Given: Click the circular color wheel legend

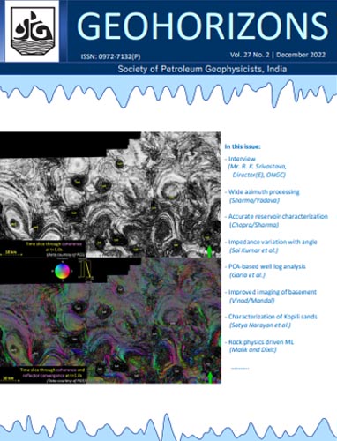Looking at the screenshot, I should [x=63, y=271].
